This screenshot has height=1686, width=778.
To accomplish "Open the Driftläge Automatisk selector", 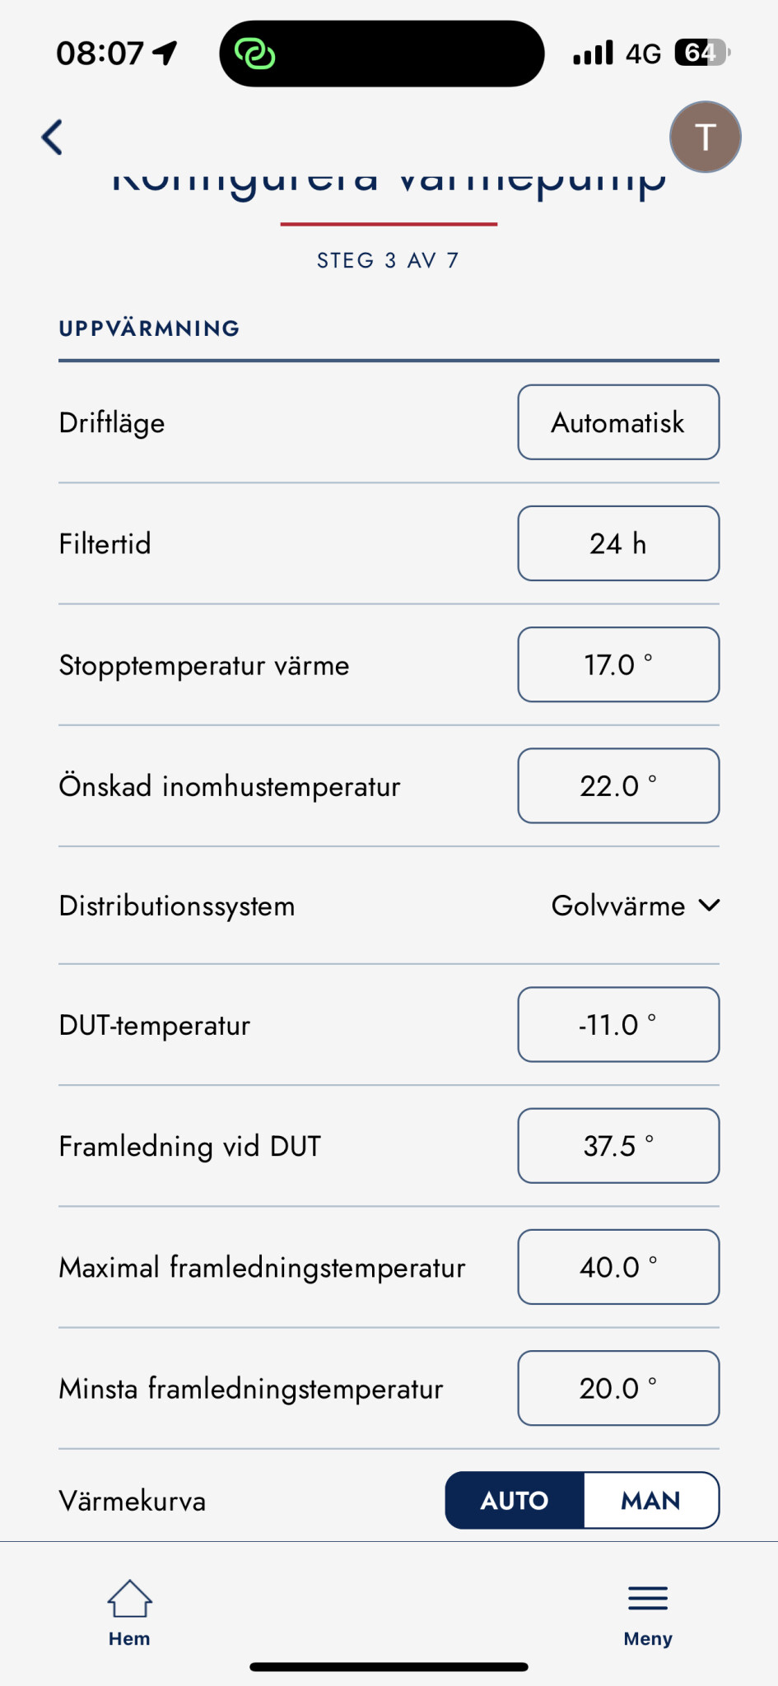I will click(618, 422).
